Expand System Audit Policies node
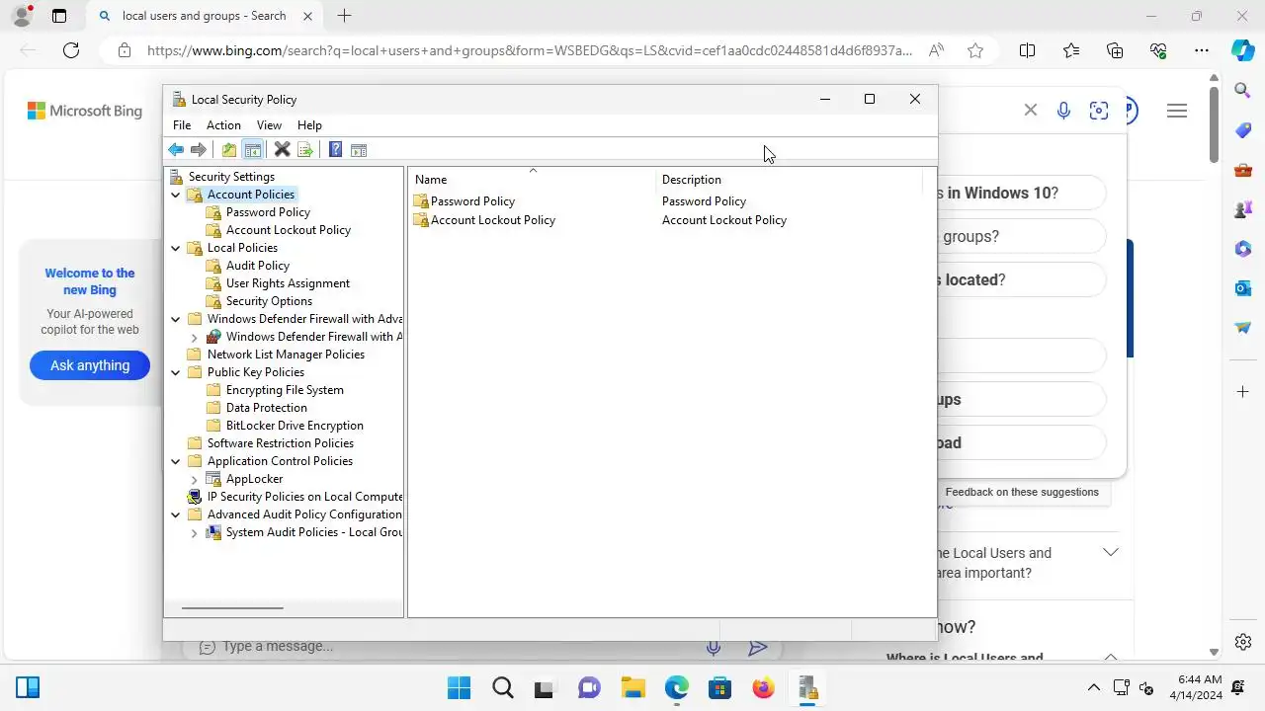Viewport: 1265px width, 711px height. click(195, 532)
